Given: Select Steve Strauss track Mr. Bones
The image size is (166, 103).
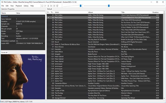Looking at the screenshot, I should click(x=103, y=47).
